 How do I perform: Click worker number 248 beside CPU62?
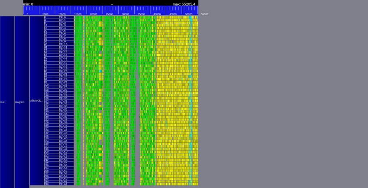tap(52, 184)
